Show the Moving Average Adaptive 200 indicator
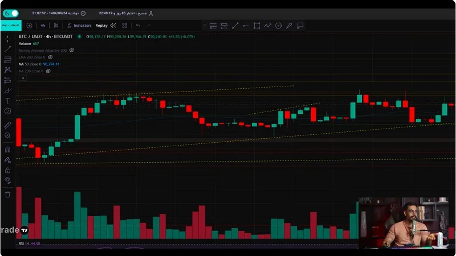Viewport: 456px width, 256px height. 71,50
